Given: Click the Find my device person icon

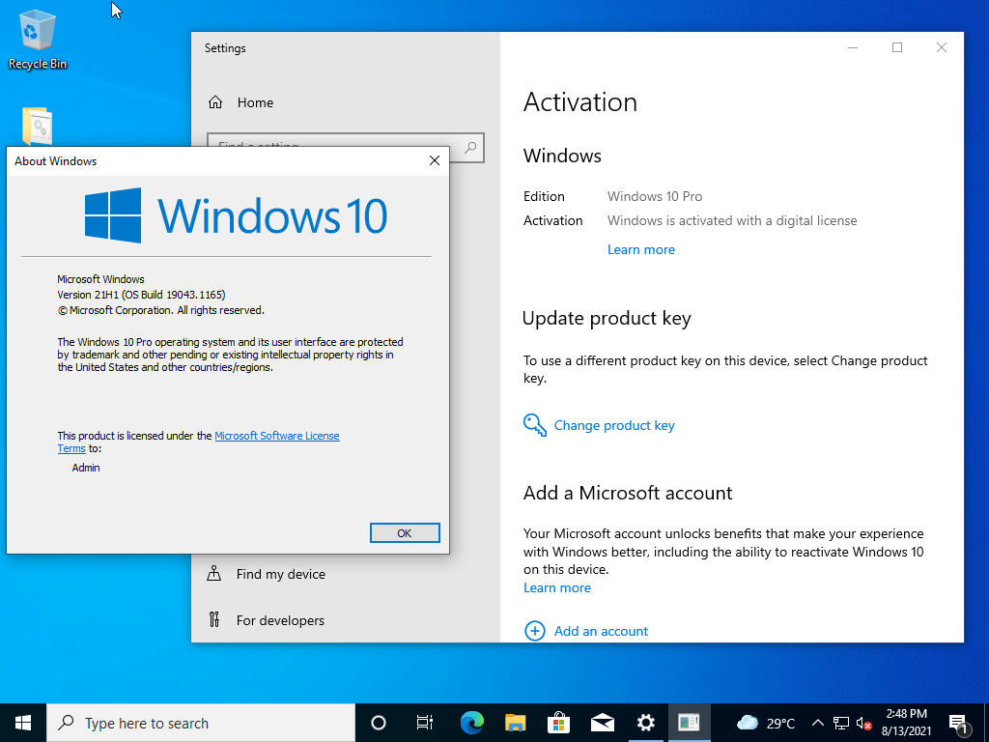Looking at the screenshot, I should [x=214, y=574].
